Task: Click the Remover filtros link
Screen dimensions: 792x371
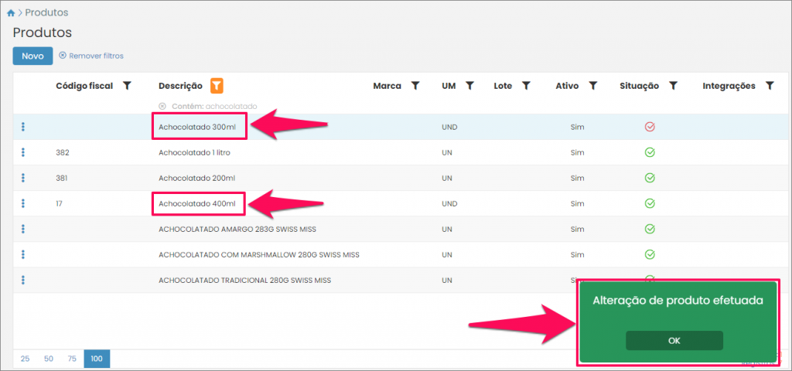Action: click(x=91, y=56)
